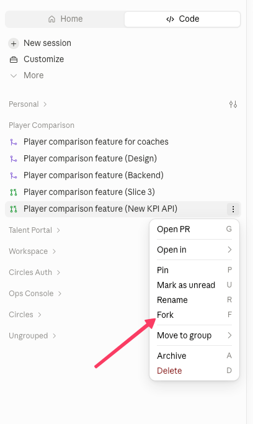Screen dimensions: 253x424
Task: Open the Move to group submenu
Action: pyautogui.click(x=195, y=335)
